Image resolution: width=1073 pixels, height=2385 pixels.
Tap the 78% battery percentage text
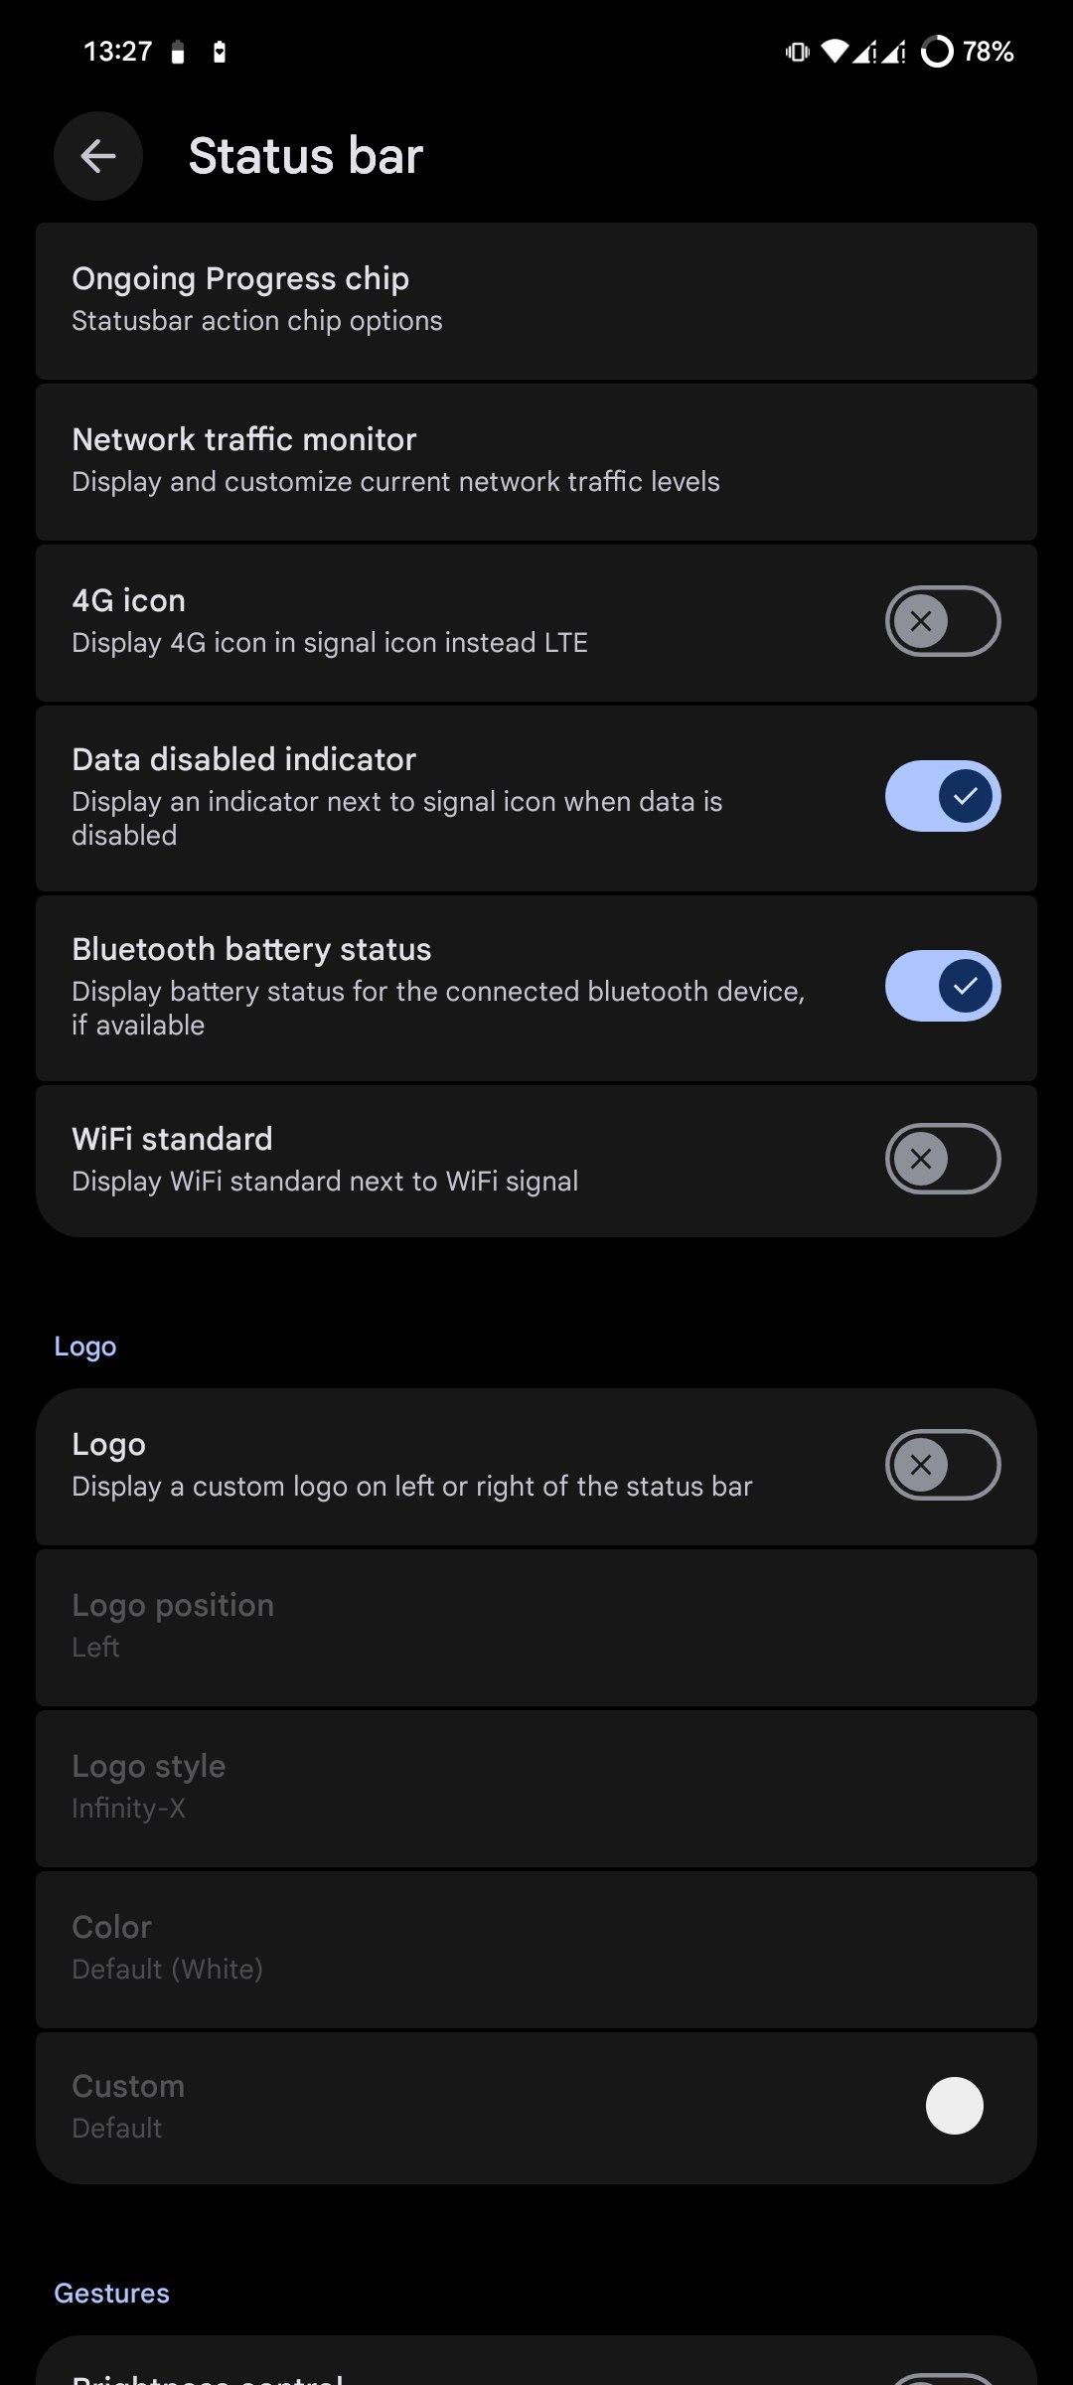tap(989, 52)
